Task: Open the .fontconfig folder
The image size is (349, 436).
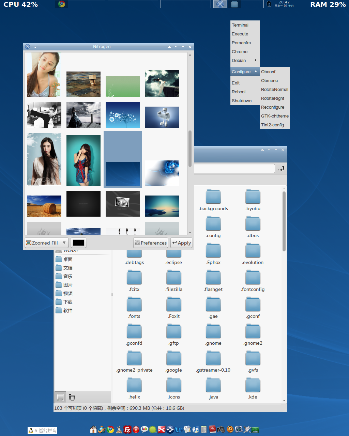Action: 253,281
